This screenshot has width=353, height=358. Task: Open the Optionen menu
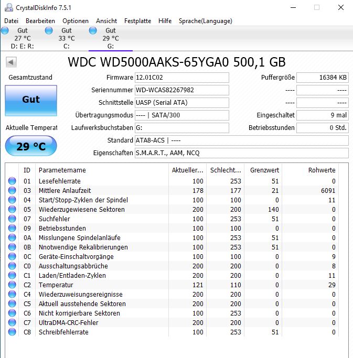coord(76,21)
